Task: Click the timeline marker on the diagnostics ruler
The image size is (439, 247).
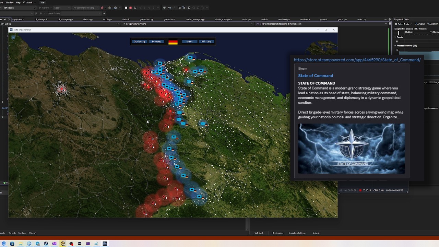Action: point(399,33)
